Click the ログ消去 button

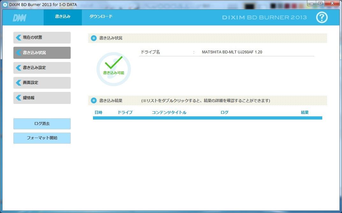42,124
